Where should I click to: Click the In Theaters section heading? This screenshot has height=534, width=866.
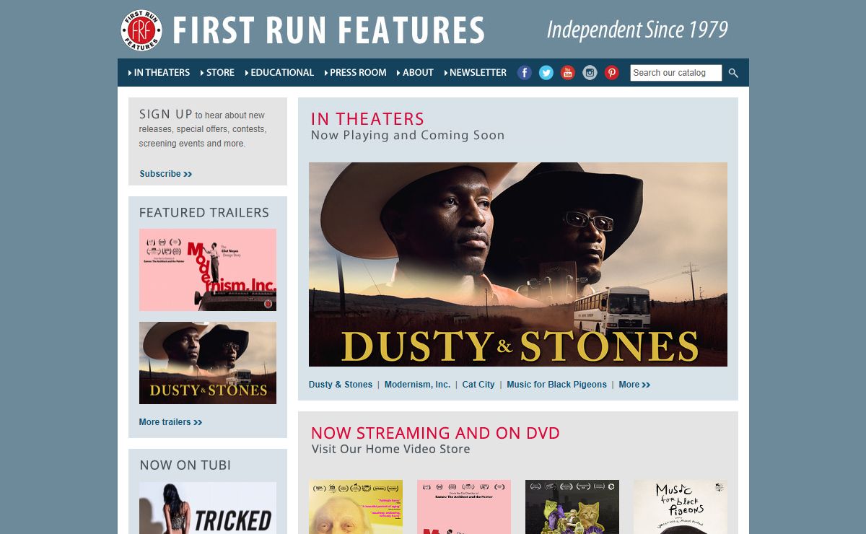point(367,118)
